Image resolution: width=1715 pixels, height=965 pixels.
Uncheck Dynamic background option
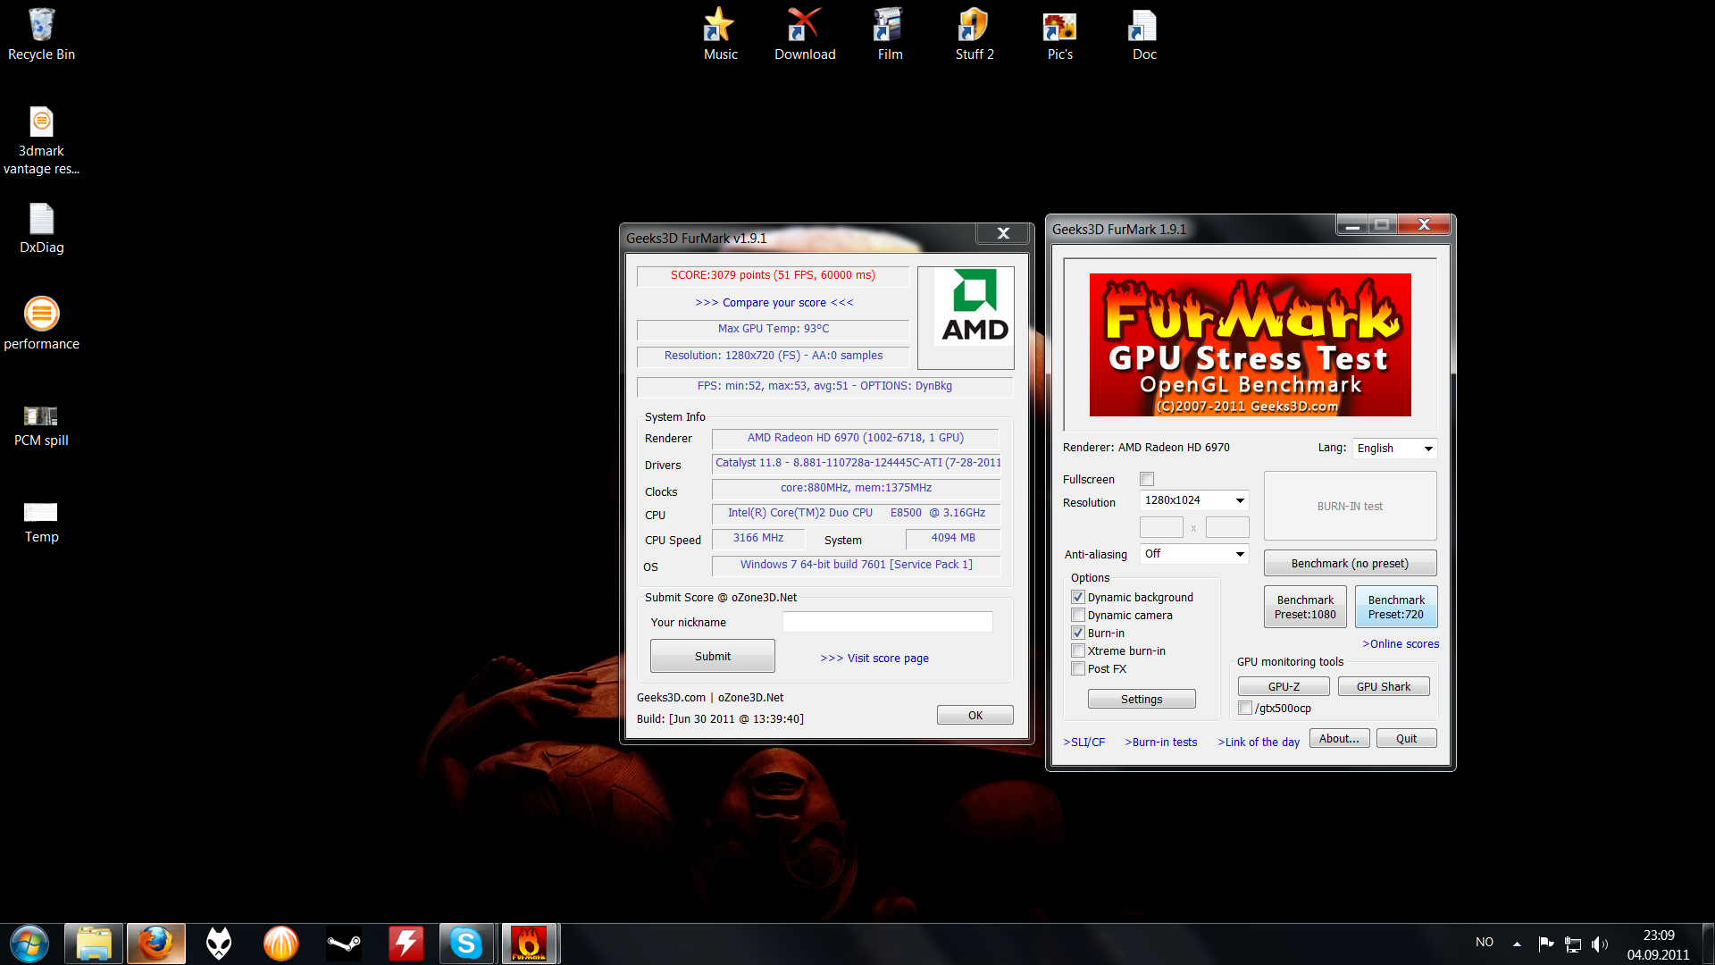(1078, 597)
